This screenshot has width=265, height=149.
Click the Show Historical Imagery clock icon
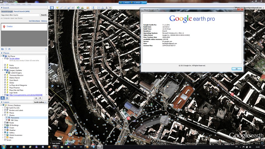78,7
